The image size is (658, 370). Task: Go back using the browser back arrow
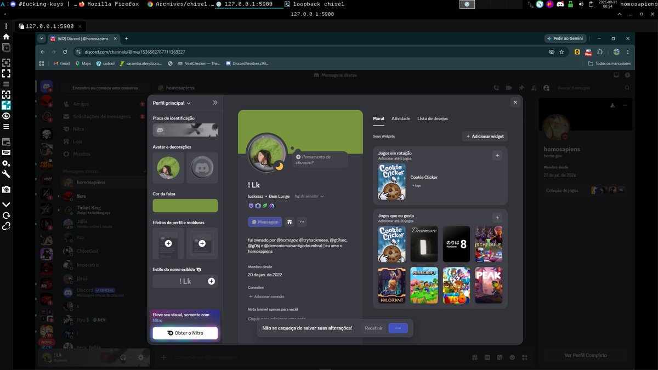tap(43, 52)
